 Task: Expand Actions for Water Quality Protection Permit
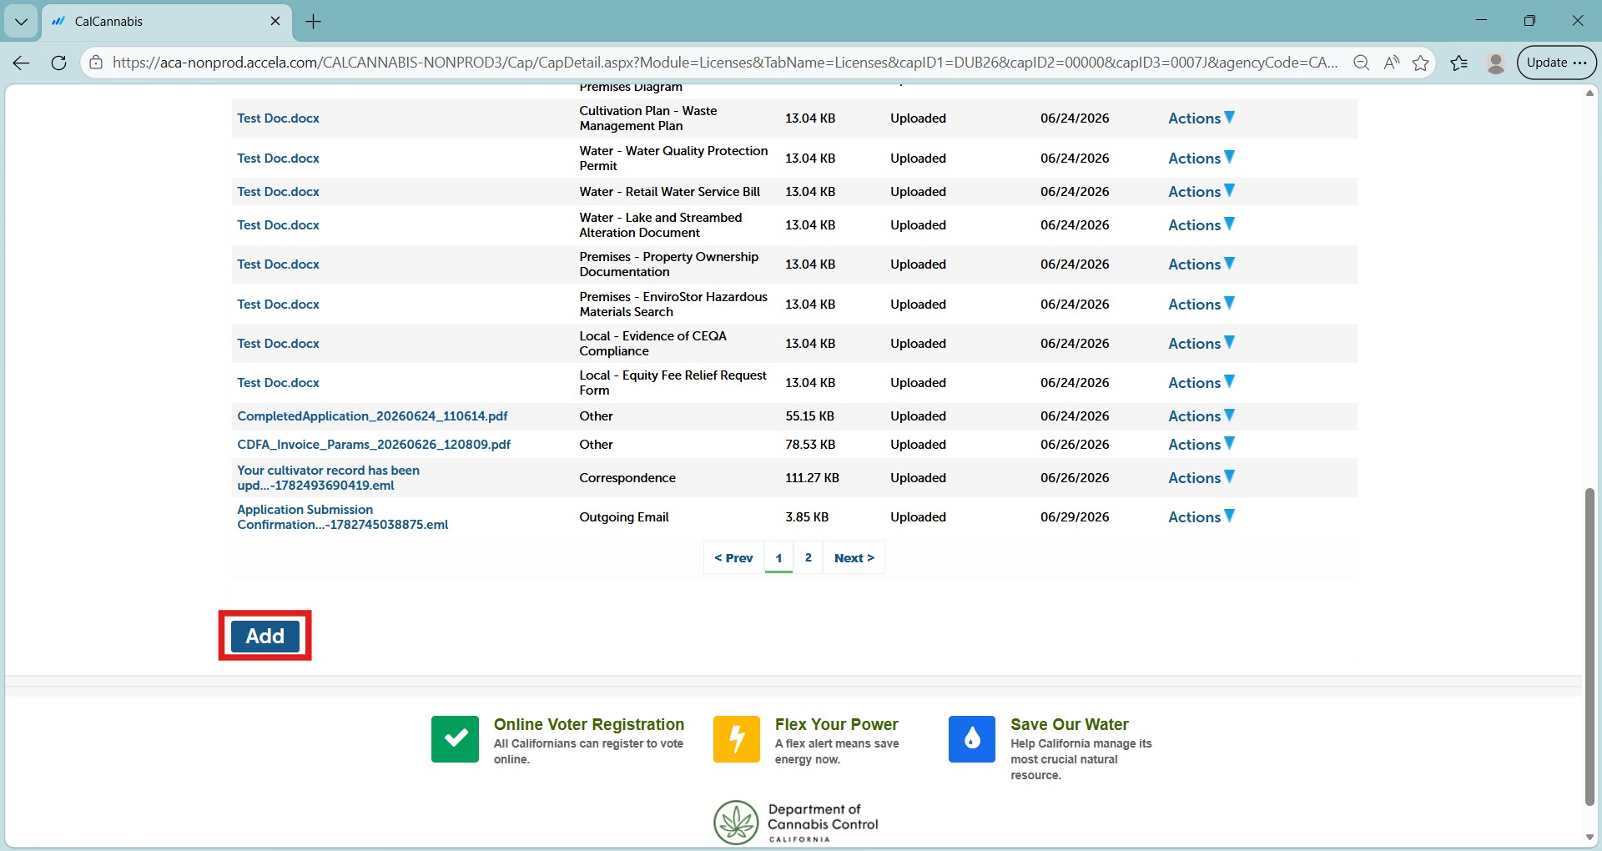pos(1201,159)
